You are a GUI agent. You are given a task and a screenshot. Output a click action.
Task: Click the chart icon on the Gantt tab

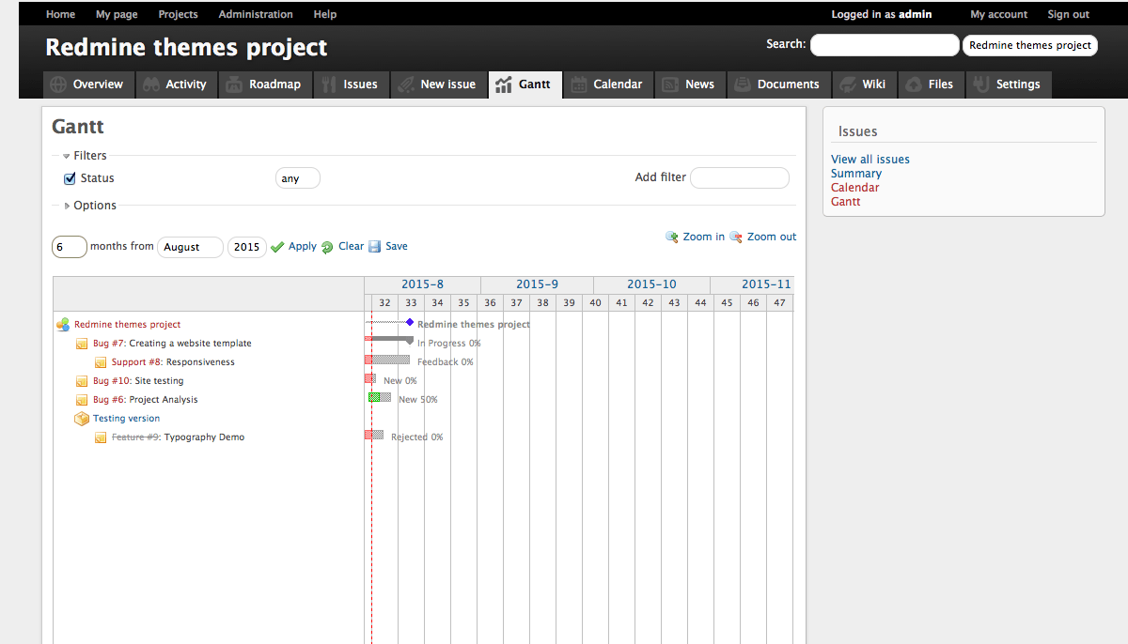(504, 84)
